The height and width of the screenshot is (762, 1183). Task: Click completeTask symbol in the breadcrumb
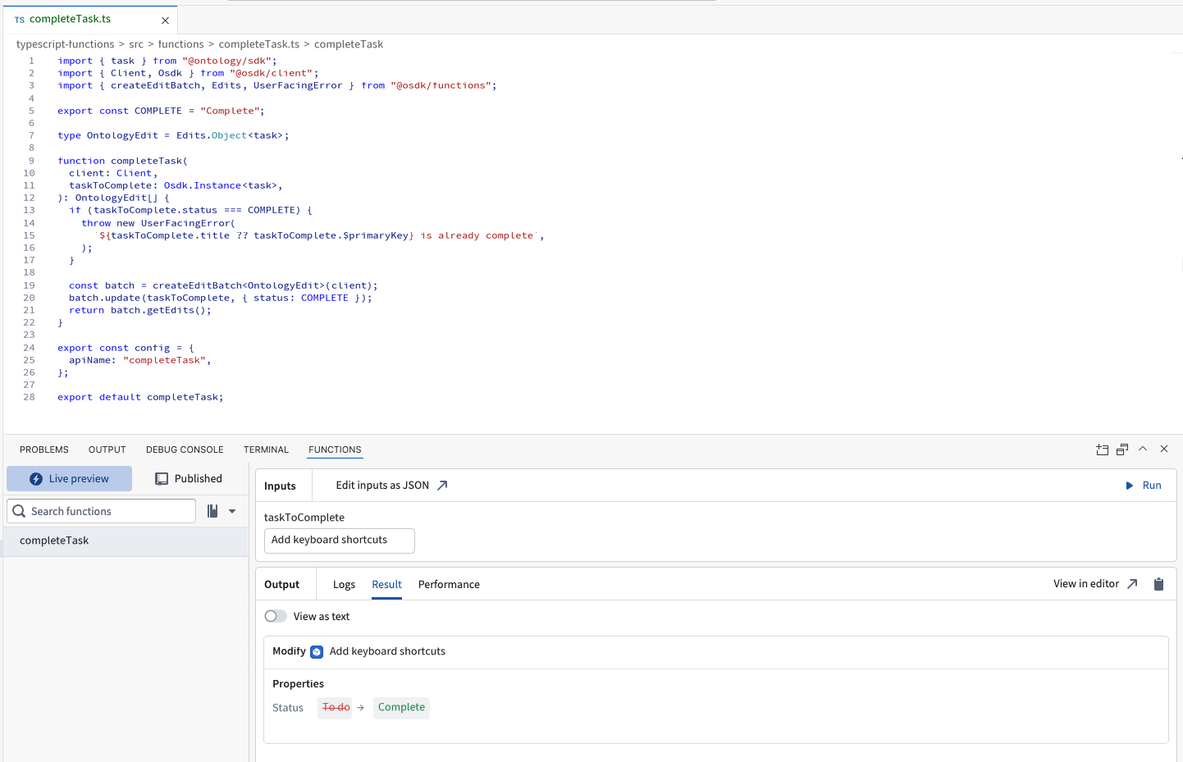pos(349,44)
